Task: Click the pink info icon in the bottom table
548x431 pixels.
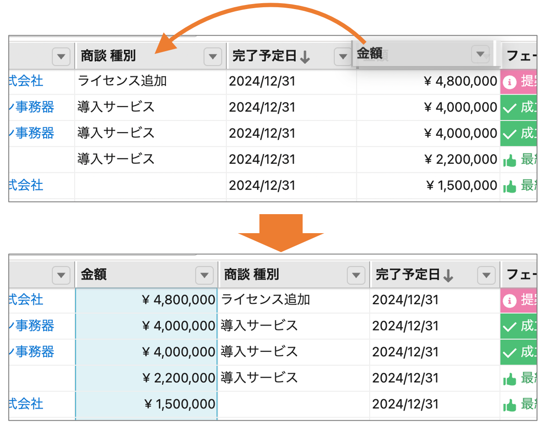Action: [510, 300]
